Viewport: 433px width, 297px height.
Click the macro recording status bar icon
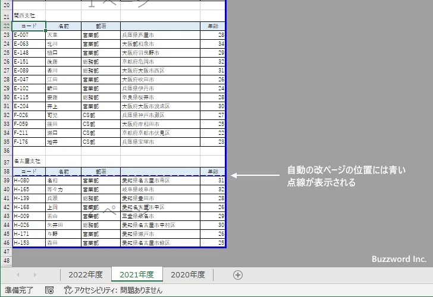pyautogui.click(x=49, y=290)
